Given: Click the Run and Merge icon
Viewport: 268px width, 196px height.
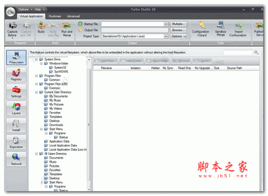Looking at the screenshot, I should coord(67,25).
